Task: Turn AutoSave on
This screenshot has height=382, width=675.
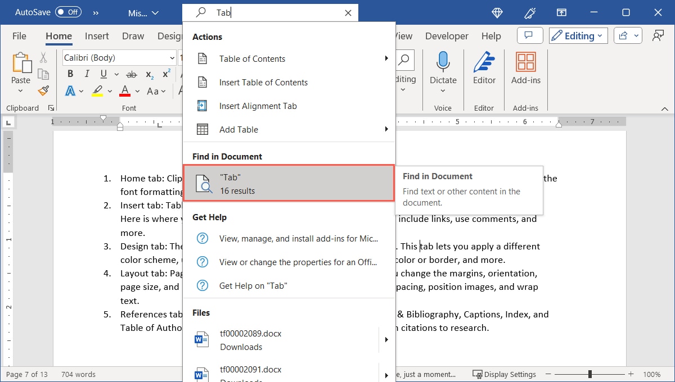Action: pos(68,12)
